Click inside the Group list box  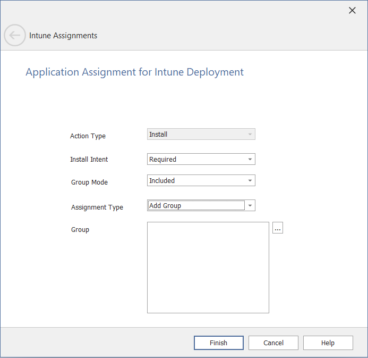[208, 268]
